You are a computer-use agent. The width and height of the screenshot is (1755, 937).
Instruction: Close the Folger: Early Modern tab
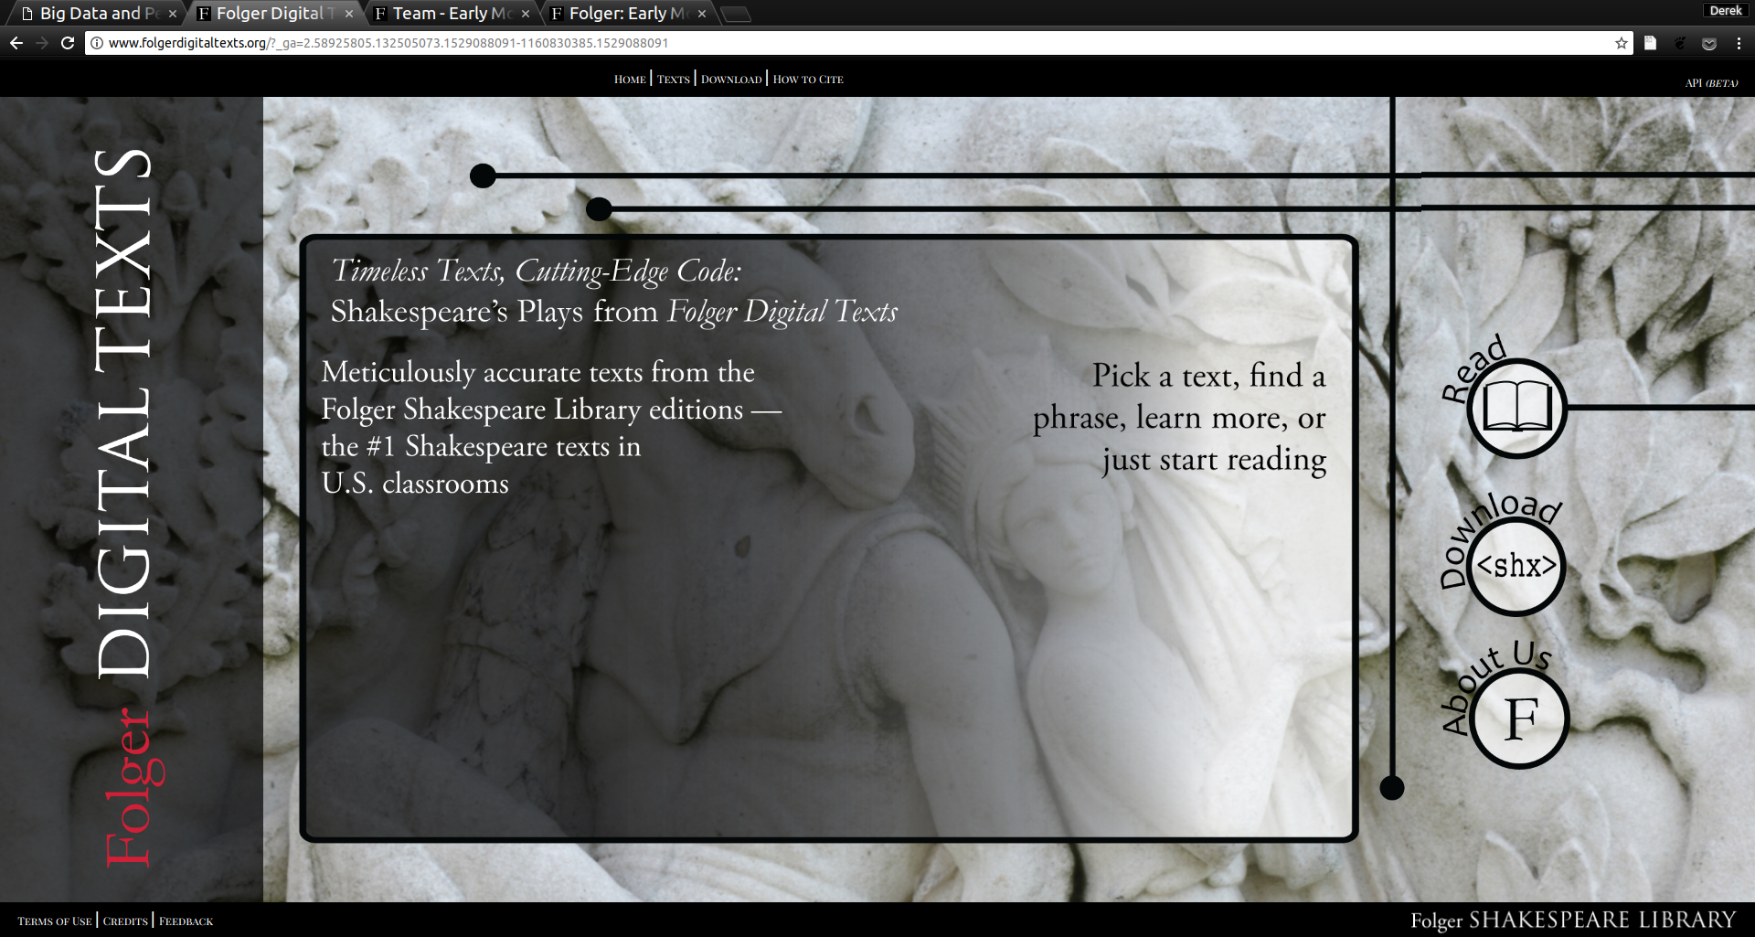pyautogui.click(x=702, y=14)
